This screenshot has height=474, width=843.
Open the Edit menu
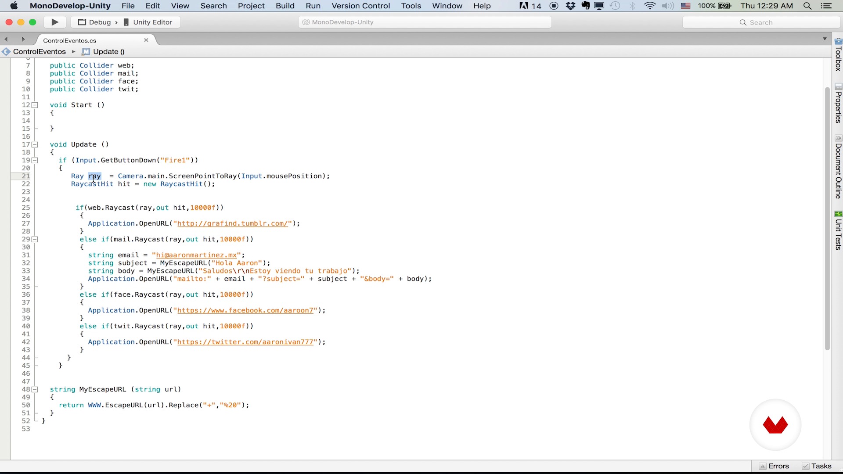pos(153,6)
